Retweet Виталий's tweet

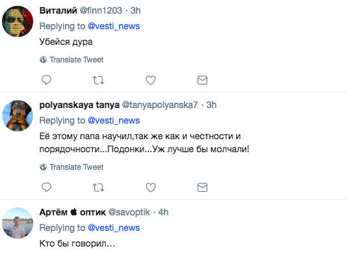98,80
